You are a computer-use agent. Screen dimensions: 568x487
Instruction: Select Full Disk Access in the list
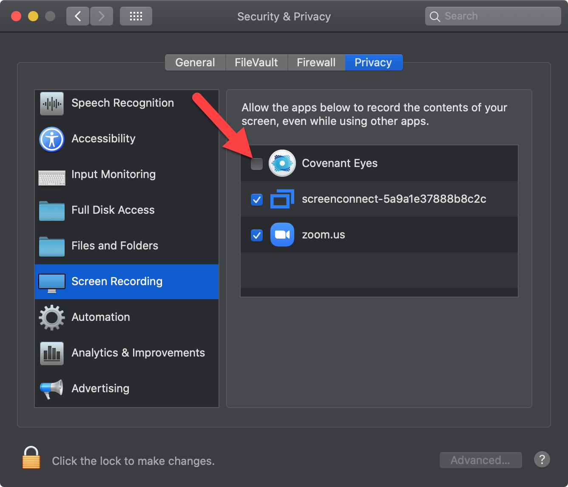pos(113,210)
